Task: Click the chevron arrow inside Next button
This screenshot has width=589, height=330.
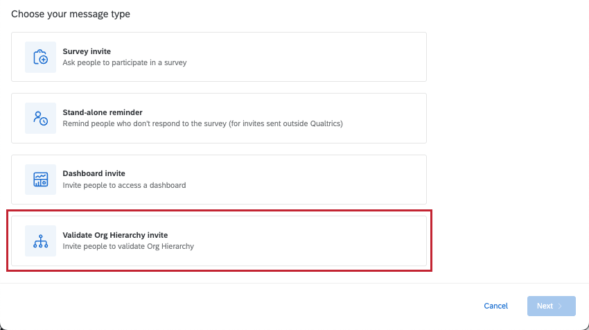Action: (x=560, y=306)
